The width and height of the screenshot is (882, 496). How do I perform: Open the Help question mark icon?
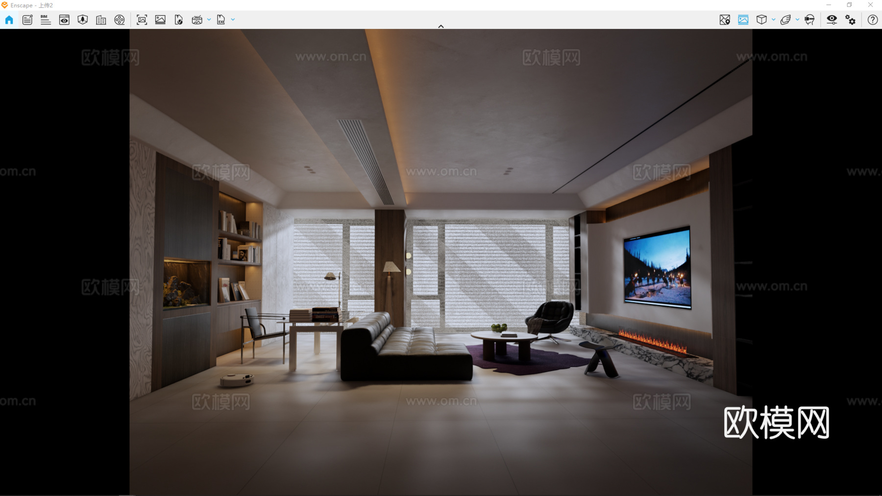[x=873, y=20]
